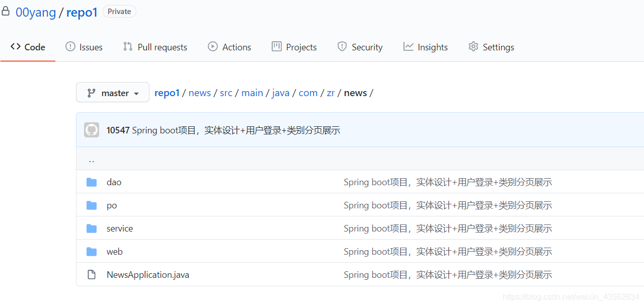
Task: Click the Settings gear icon
Action: (473, 46)
